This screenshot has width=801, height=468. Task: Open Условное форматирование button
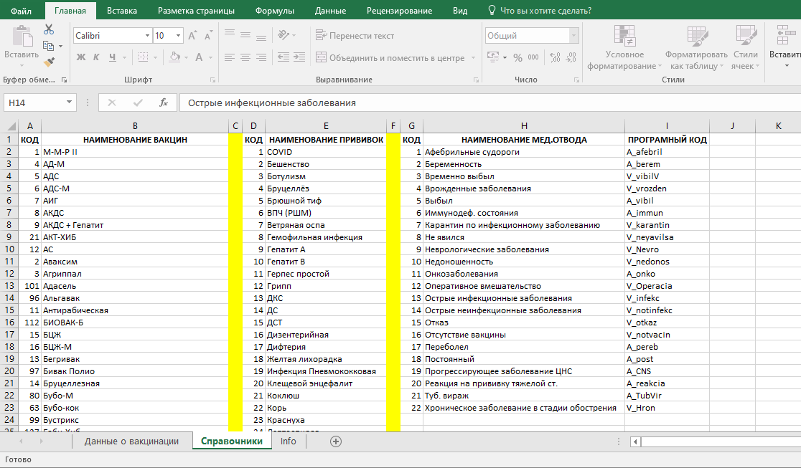[624, 48]
